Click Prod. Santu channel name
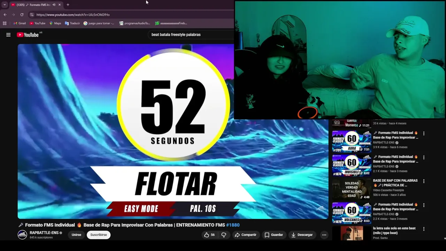446x251 pixels. 380,238
